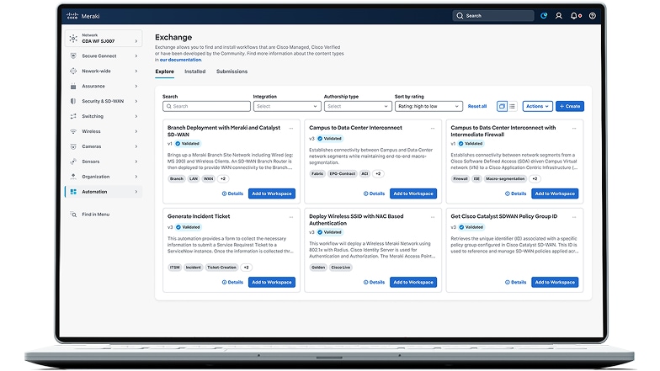
Task: Open the user account profile icon
Action: [x=558, y=15]
